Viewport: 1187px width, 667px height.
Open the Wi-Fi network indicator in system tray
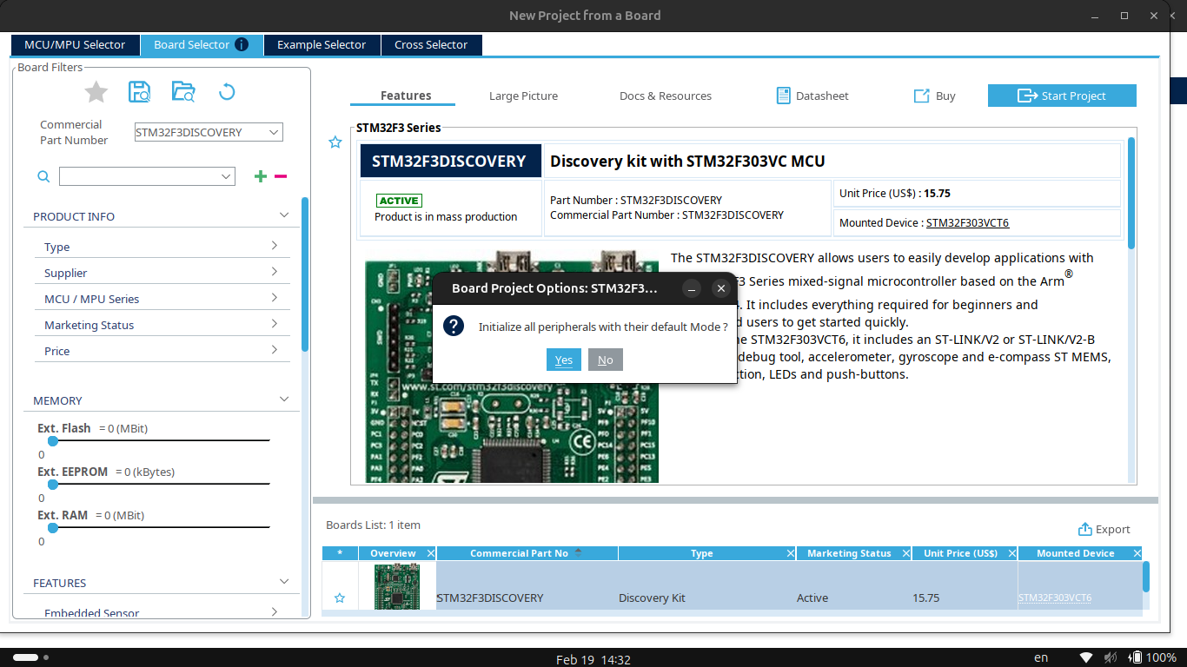[1086, 657]
